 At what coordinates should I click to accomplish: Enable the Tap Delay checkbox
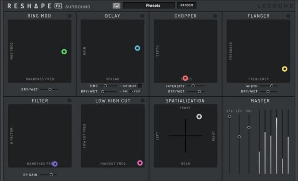[140, 86]
